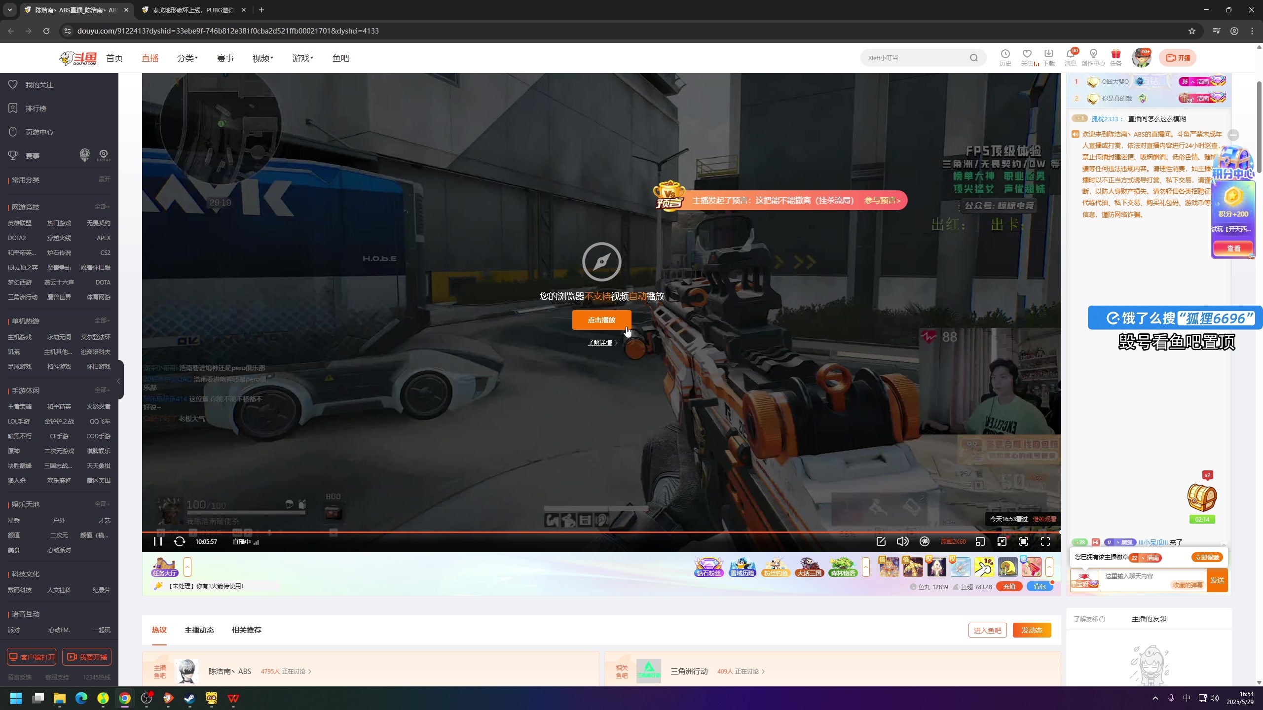
Task: Send the red money gun gift
Action: [x=1032, y=567]
